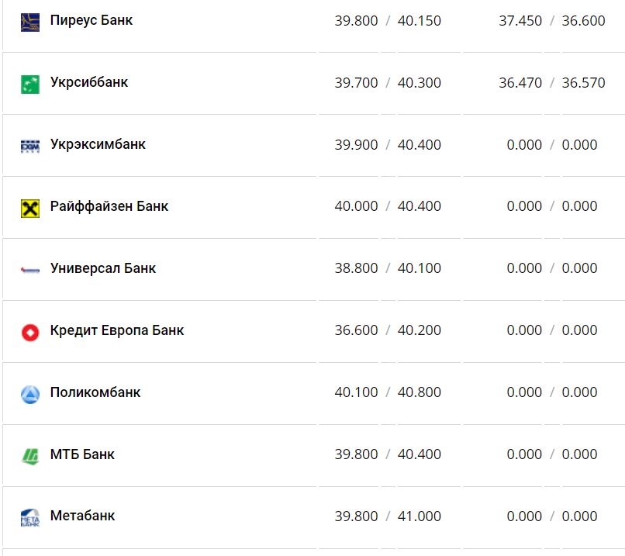
Task: Click the Piraeus Bank logo icon
Action: pos(30,22)
